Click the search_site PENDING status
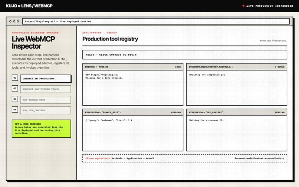This screenshot has width=299, height=187. click(176, 112)
